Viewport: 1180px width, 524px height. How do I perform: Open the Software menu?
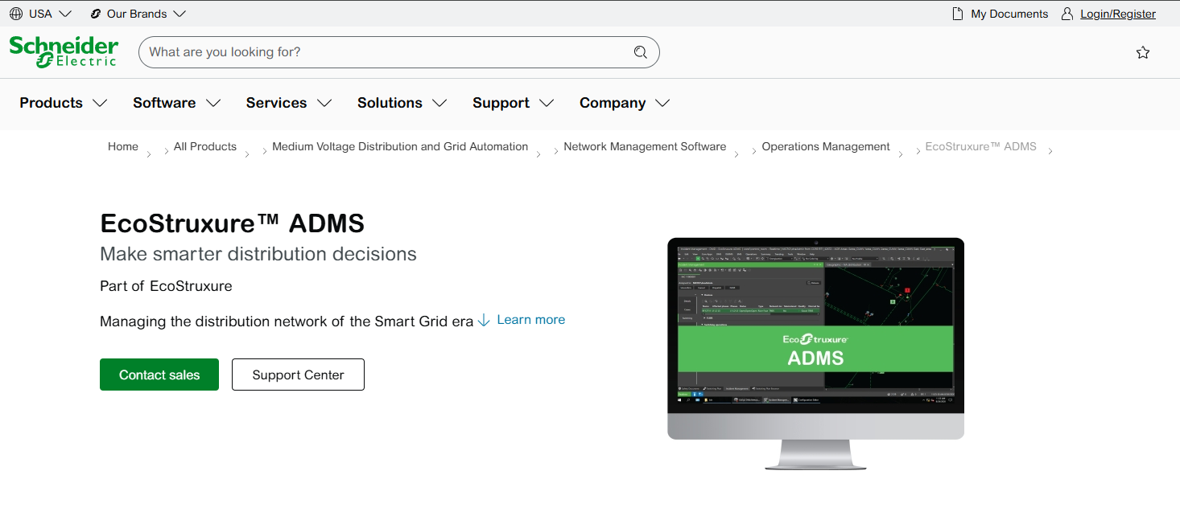point(164,103)
